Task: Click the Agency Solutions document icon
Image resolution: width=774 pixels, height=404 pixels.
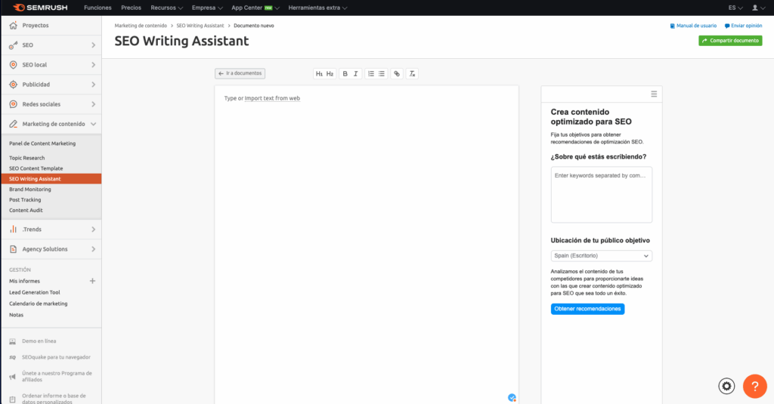Action: click(14, 249)
